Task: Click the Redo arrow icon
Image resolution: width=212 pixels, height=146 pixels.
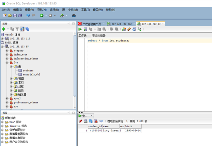Action: click(33, 15)
